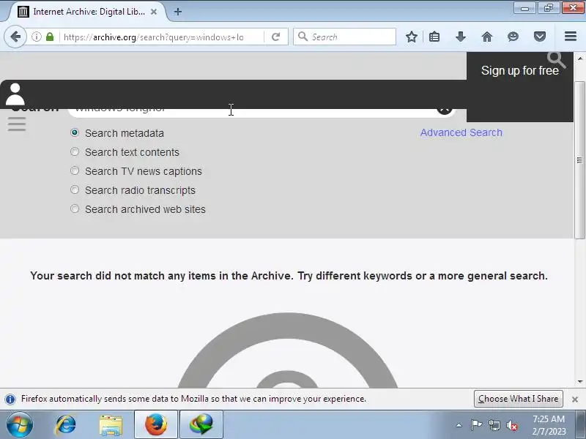This screenshot has height=439, width=586.
Task: Select Search text contents radio button
Action: (x=75, y=151)
